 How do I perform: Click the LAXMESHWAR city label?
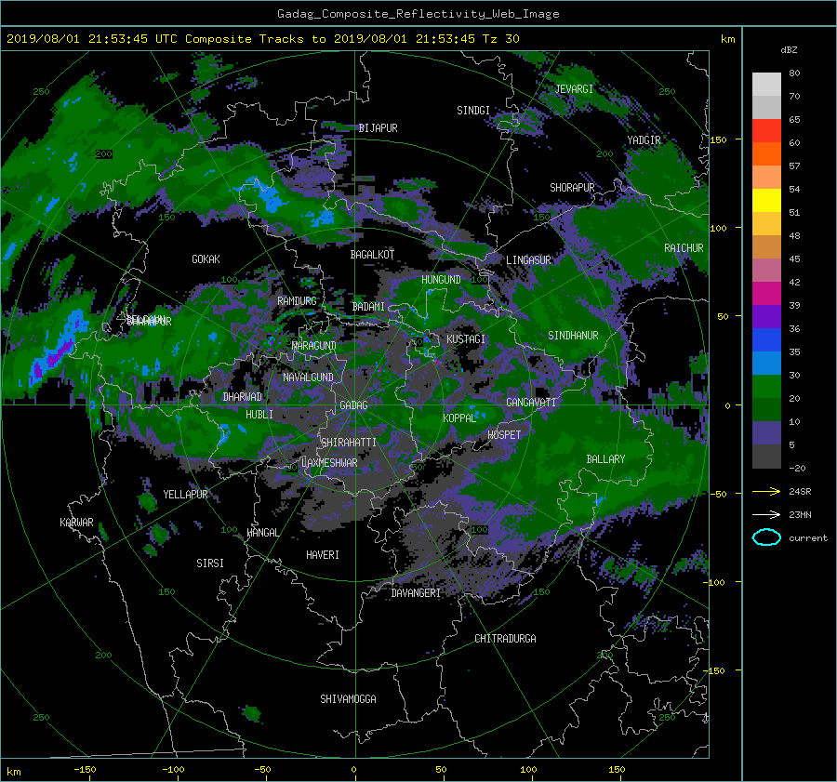pyautogui.click(x=329, y=463)
